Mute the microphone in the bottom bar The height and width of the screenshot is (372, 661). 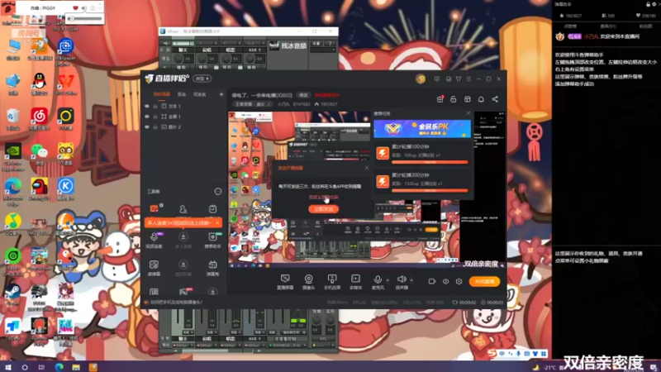[x=378, y=279]
